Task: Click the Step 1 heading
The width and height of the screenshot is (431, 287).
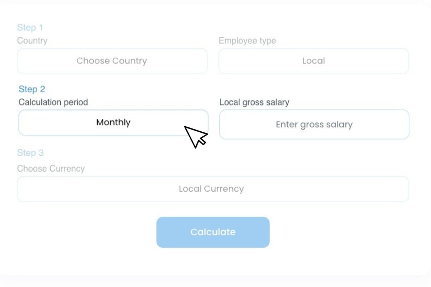Action: (x=30, y=27)
